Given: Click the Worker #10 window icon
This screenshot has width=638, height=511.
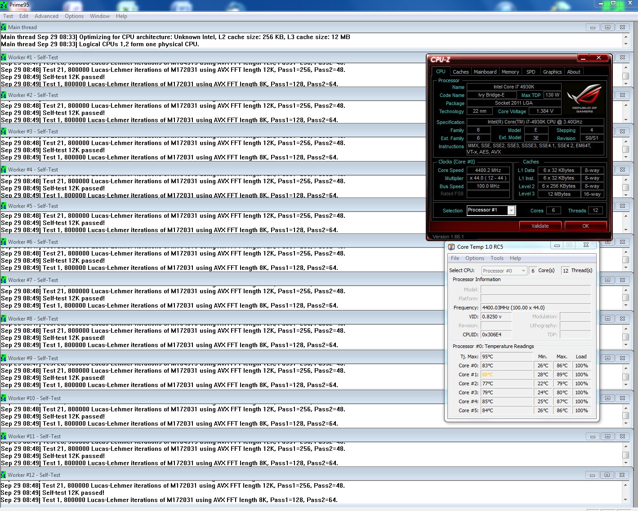Looking at the screenshot, I should coord(4,398).
